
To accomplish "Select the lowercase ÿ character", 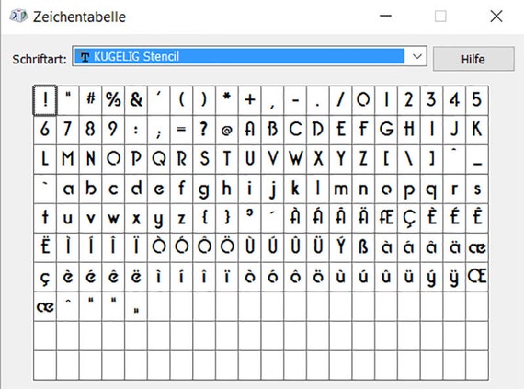I will point(454,277).
